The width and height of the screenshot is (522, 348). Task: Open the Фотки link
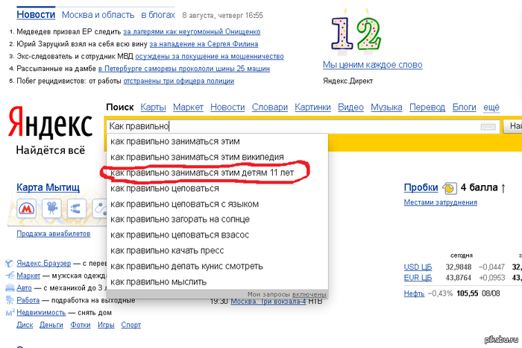click(81, 325)
